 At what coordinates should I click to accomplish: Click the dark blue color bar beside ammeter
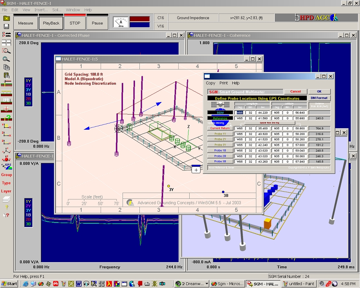[x=139, y=25]
